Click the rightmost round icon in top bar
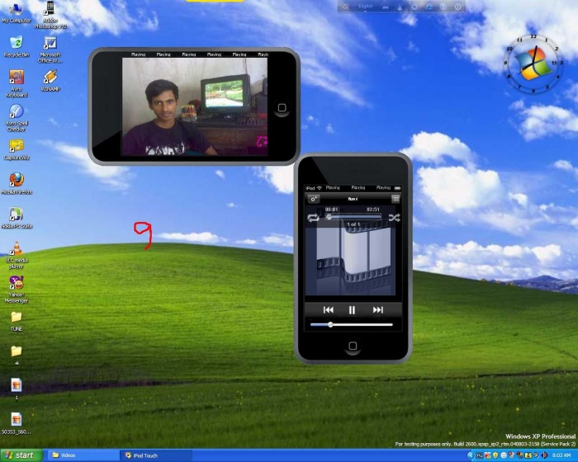 (x=457, y=7)
